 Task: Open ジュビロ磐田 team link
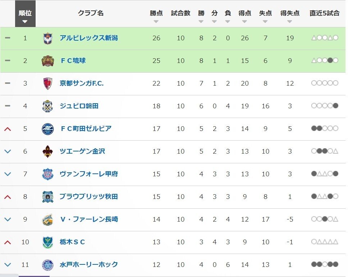pyautogui.click(x=79, y=106)
